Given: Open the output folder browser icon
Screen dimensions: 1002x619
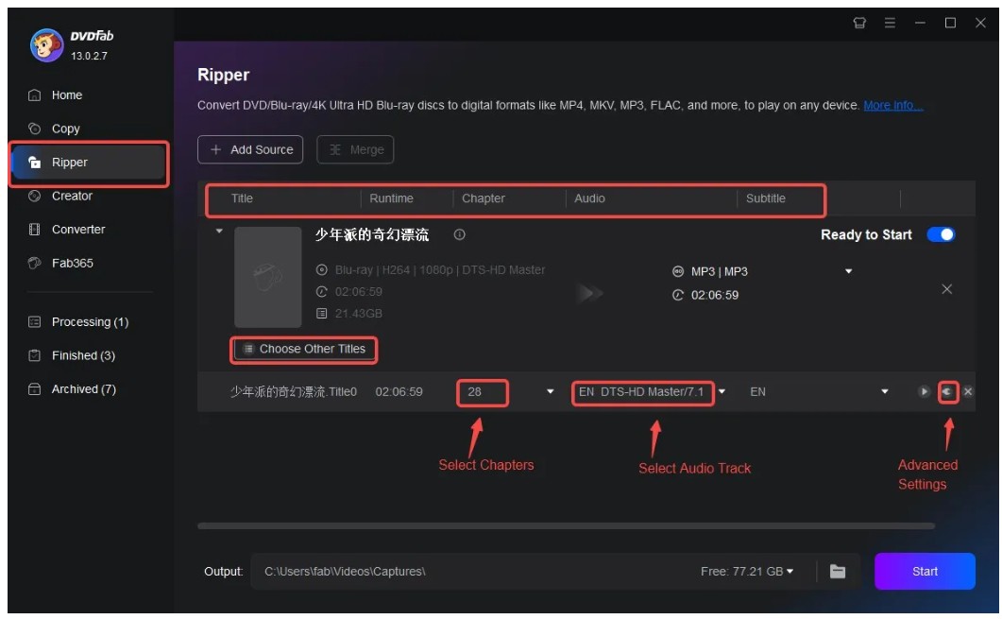Looking at the screenshot, I should 837,571.
